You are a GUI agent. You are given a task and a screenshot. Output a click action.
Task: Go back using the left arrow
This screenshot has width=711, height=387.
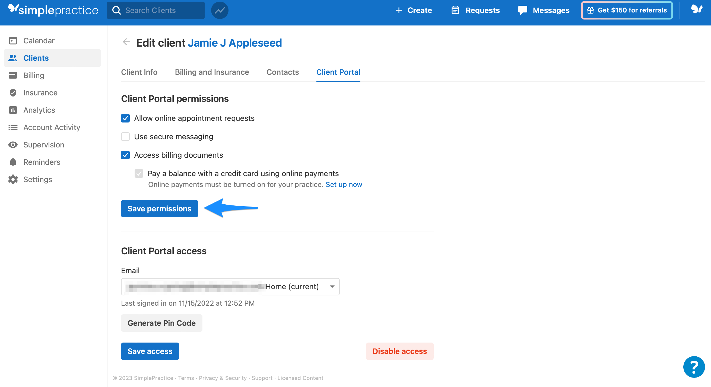126,42
